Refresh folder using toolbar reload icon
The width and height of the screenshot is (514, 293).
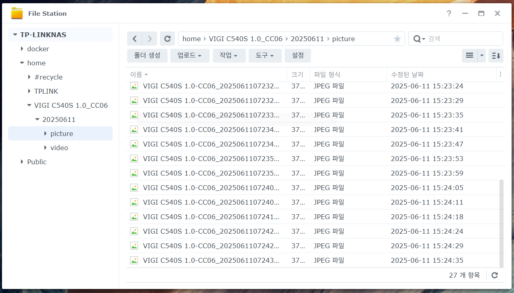[x=167, y=39]
